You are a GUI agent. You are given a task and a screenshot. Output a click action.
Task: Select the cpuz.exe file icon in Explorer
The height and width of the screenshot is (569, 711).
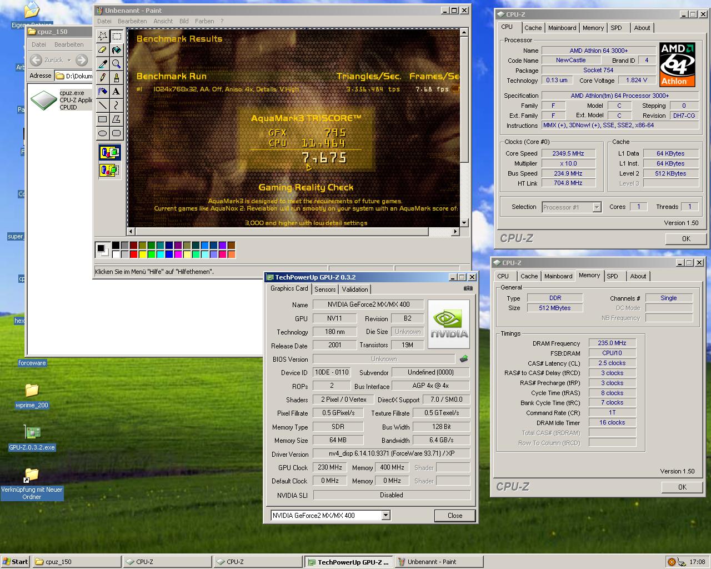pyautogui.click(x=43, y=100)
